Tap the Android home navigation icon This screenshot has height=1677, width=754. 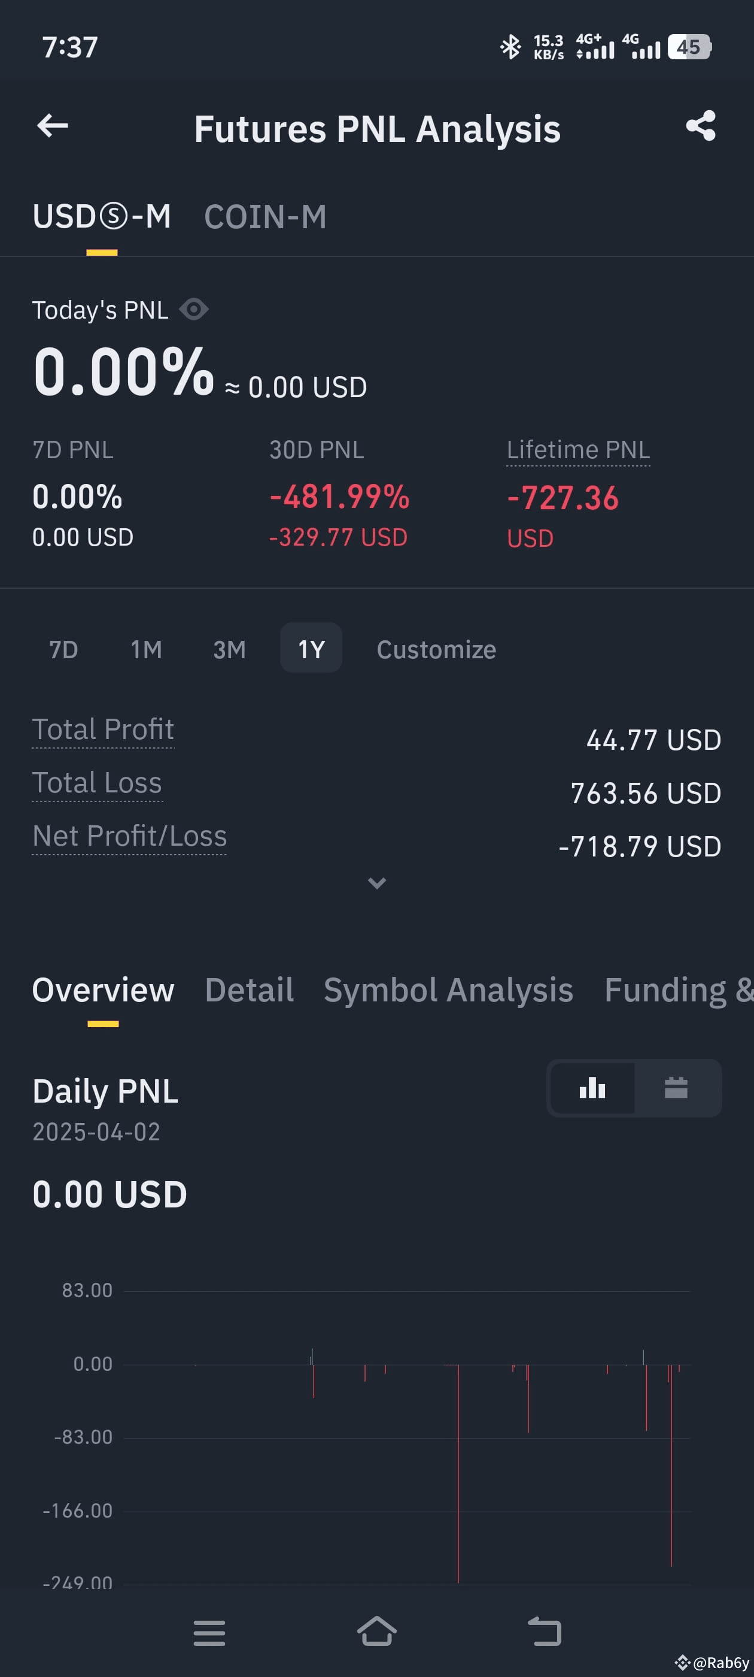tap(376, 1631)
